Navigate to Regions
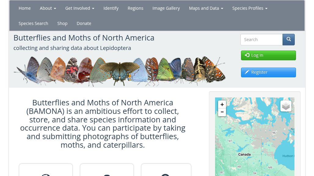The width and height of the screenshot is (314, 176). coord(135,8)
